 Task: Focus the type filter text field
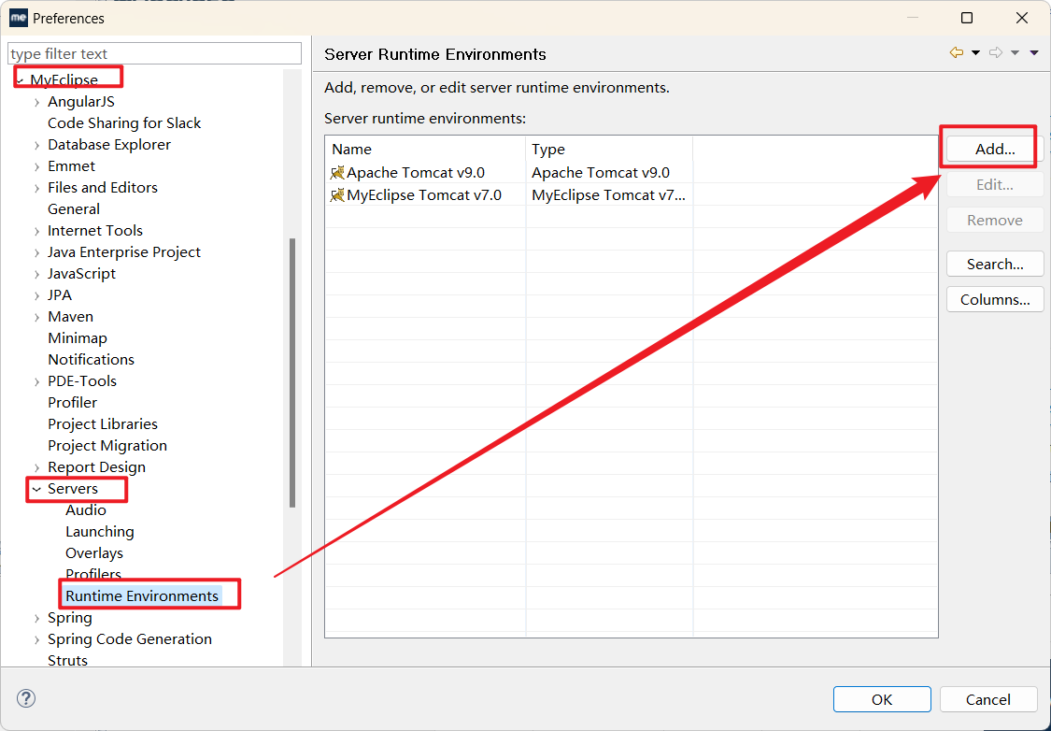pyautogui.click(x=154, y=53)
